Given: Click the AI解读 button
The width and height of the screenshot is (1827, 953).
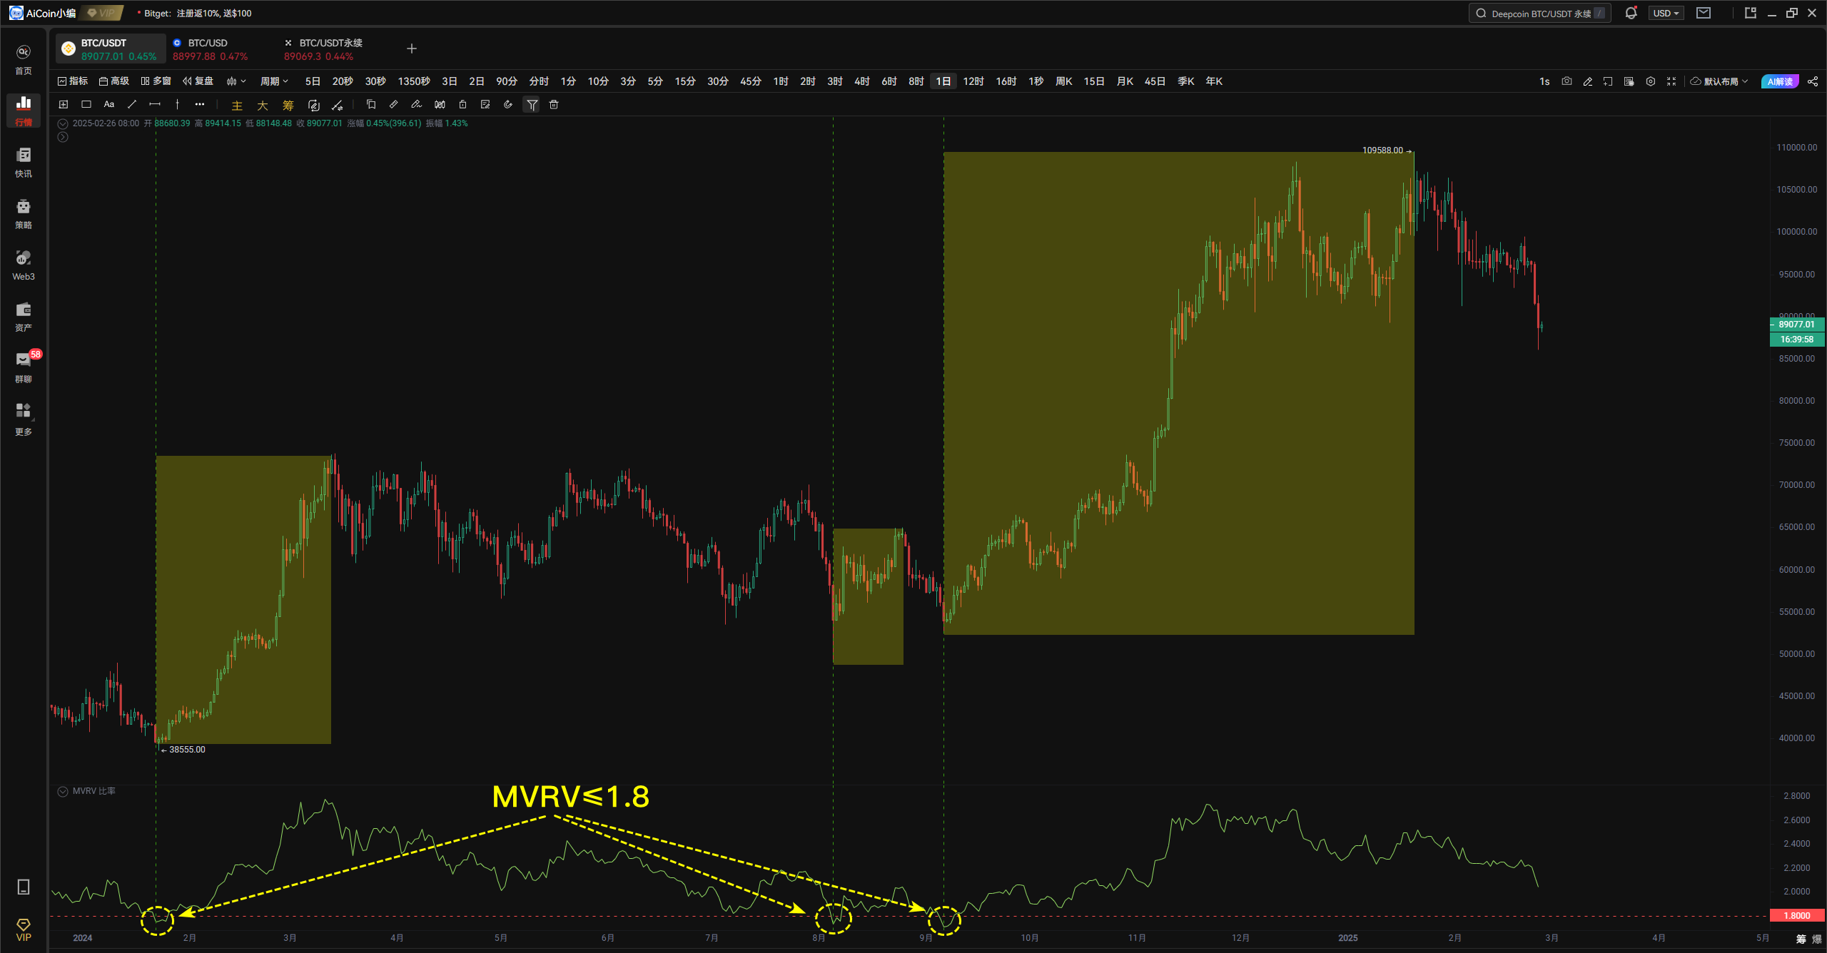Looking at the screenshot, I should [1780, 81].
